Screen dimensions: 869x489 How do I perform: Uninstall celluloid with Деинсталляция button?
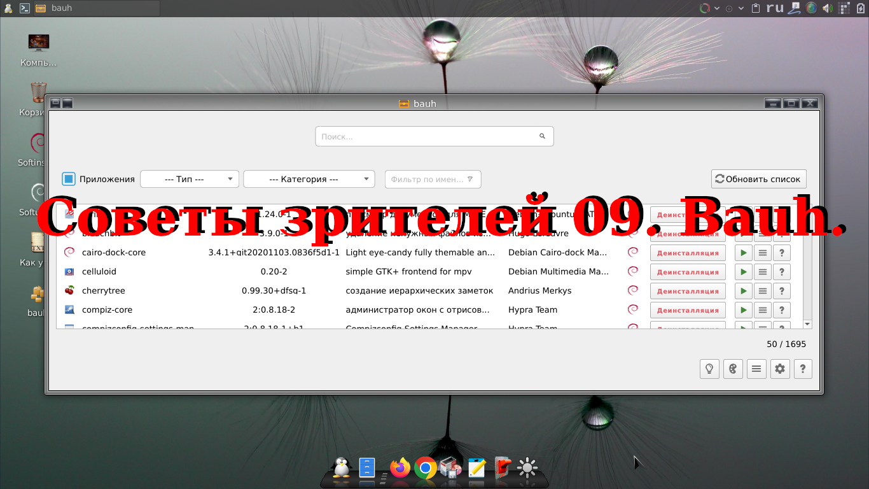[688, 272]
